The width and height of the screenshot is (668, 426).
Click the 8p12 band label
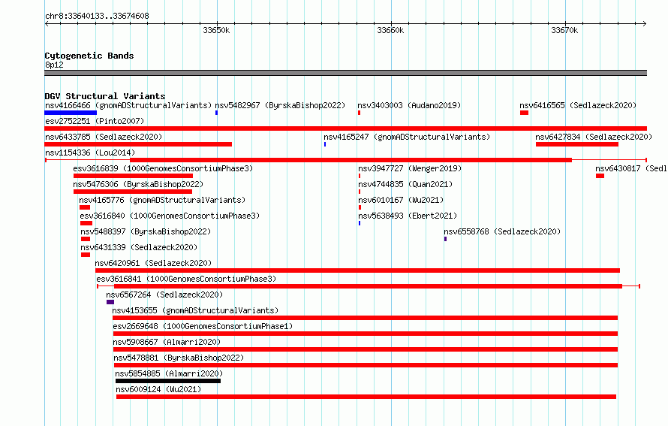(54, 65)
